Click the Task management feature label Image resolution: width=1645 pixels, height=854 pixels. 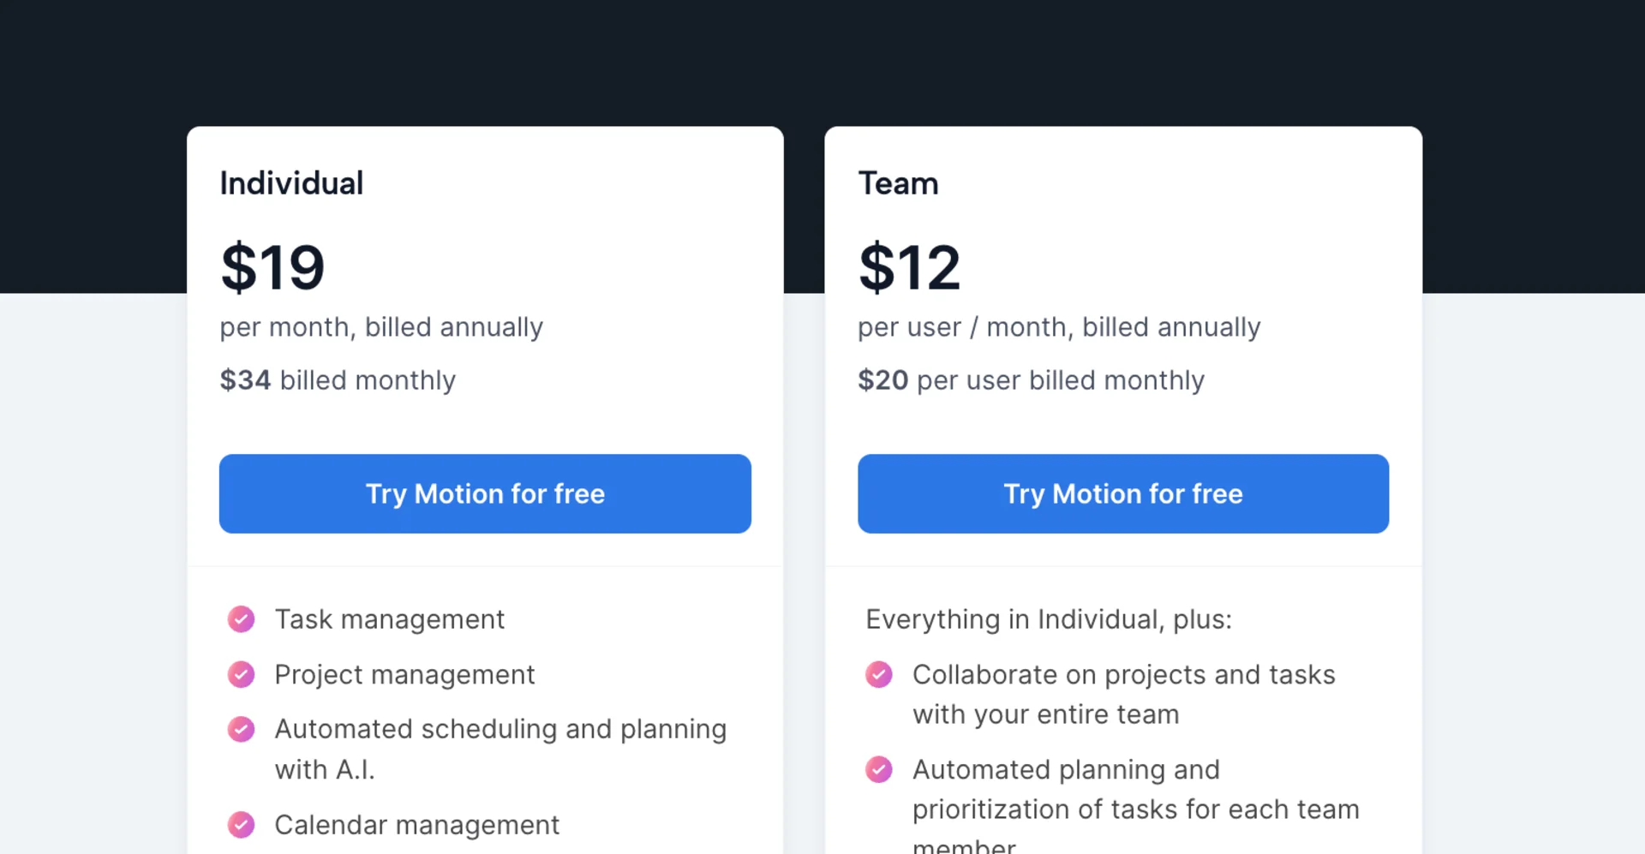[x=390, y=619]
